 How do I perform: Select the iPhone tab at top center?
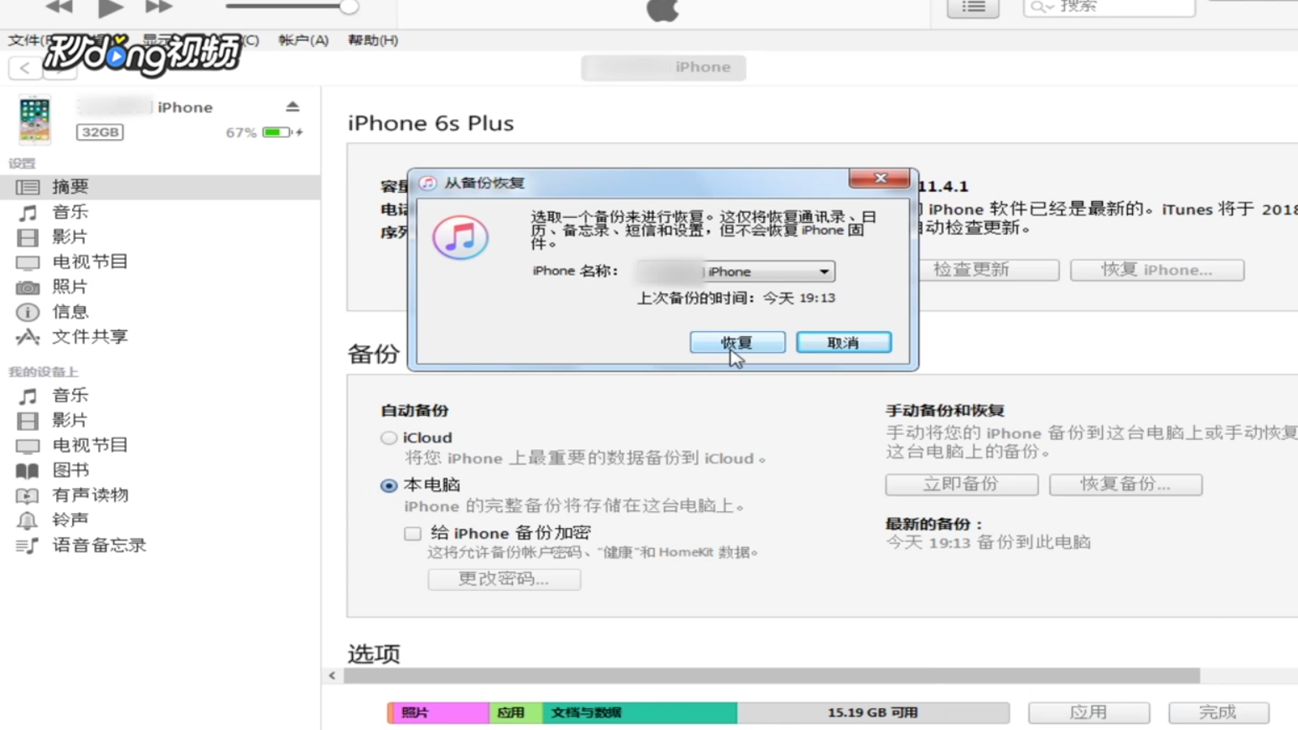point(664,67)
